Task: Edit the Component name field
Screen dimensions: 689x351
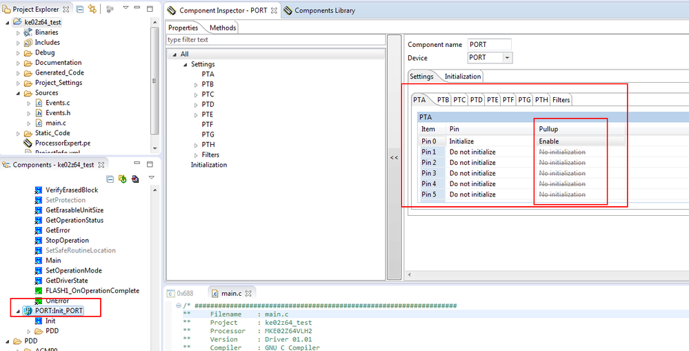Action: tap(490, 44)
